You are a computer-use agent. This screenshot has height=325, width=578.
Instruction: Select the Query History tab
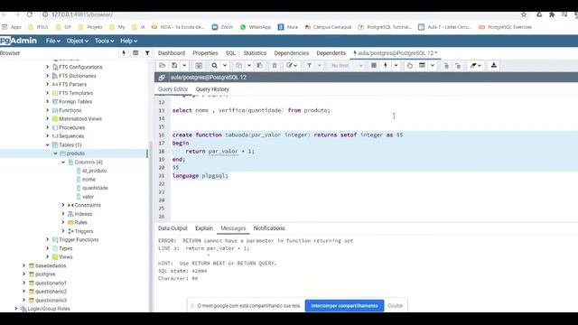(x=212, y=89)
